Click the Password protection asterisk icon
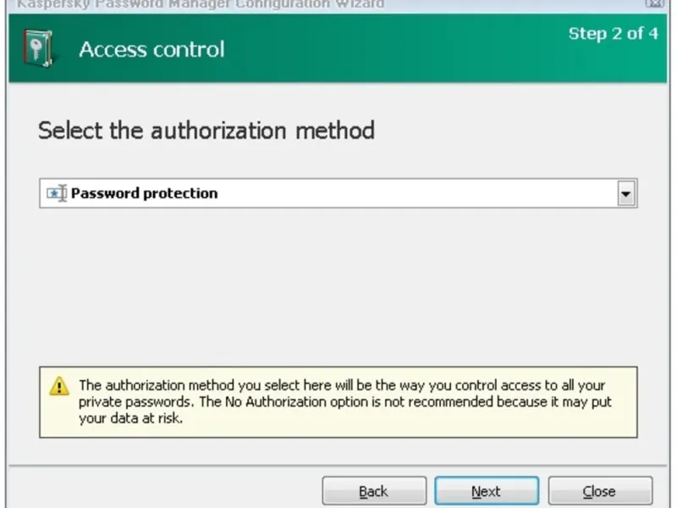 56,194
